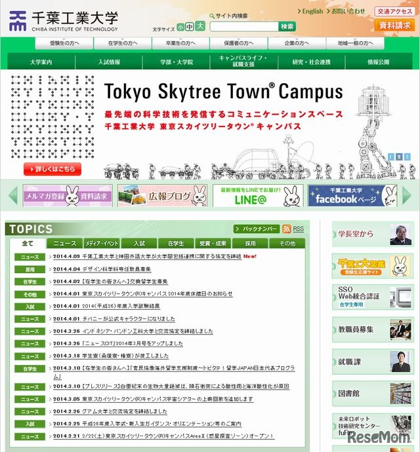Click the Chiba Institute of Technology logo
The width and height of the screenshot is (420, 452).
[64, 21]
